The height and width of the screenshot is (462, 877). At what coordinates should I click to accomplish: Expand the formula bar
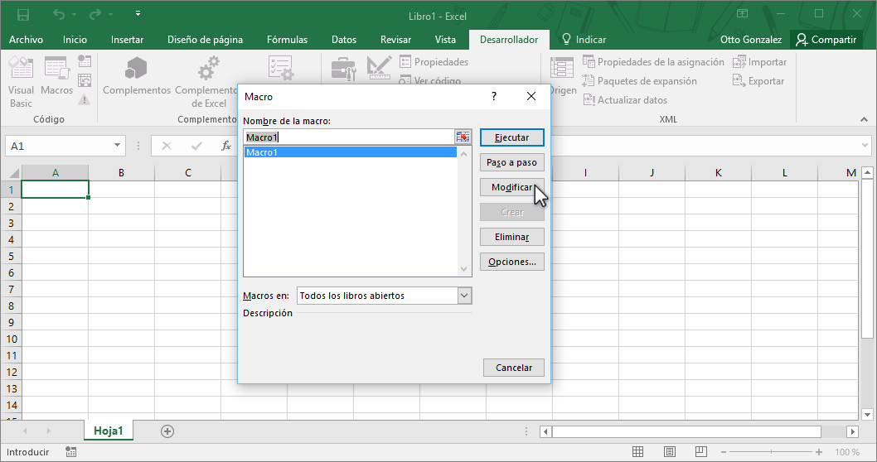point(865,146)
